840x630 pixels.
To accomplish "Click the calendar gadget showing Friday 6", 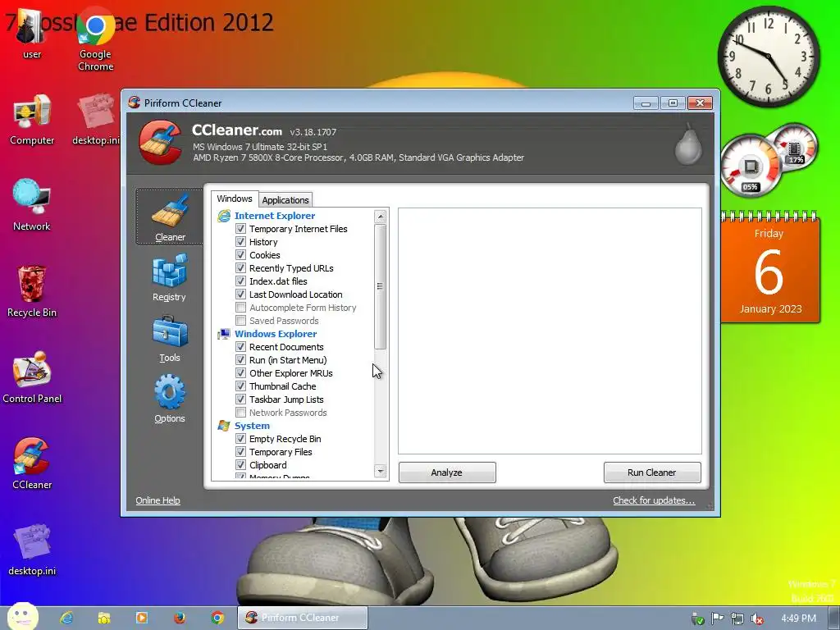I will tap(769, 268).
